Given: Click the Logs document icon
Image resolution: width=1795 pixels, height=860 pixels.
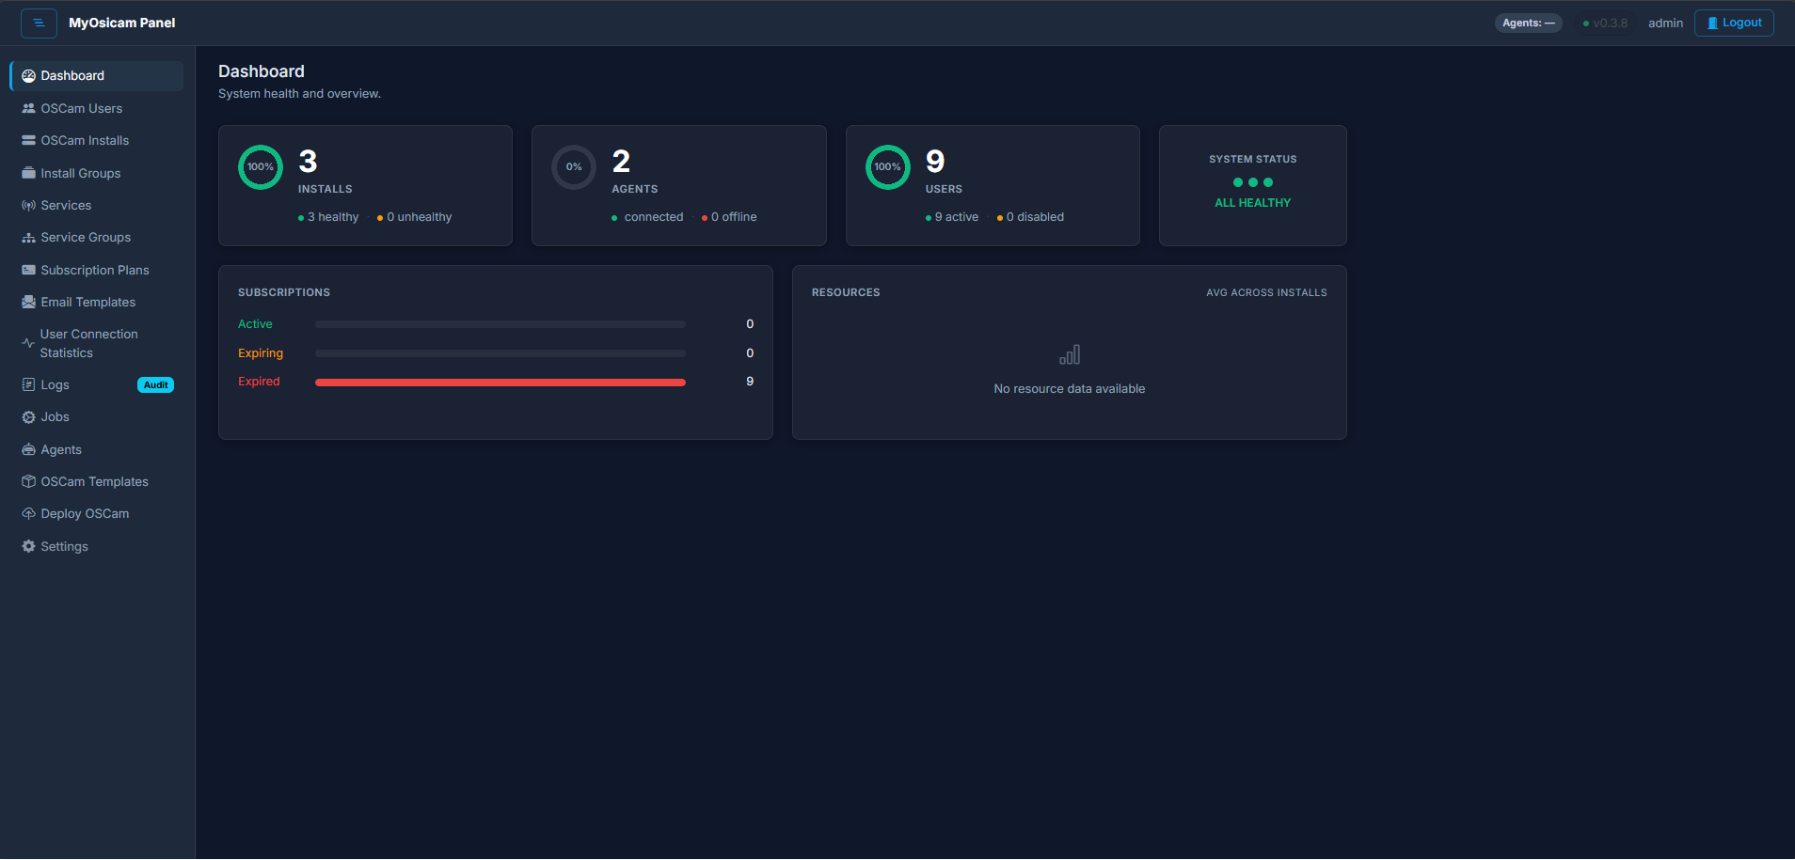Looking at the screenshot, I should [x=28, y=384].
